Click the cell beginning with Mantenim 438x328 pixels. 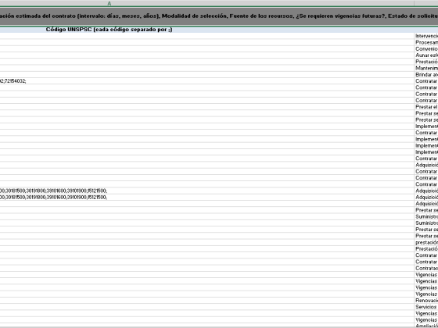(426, 68)
